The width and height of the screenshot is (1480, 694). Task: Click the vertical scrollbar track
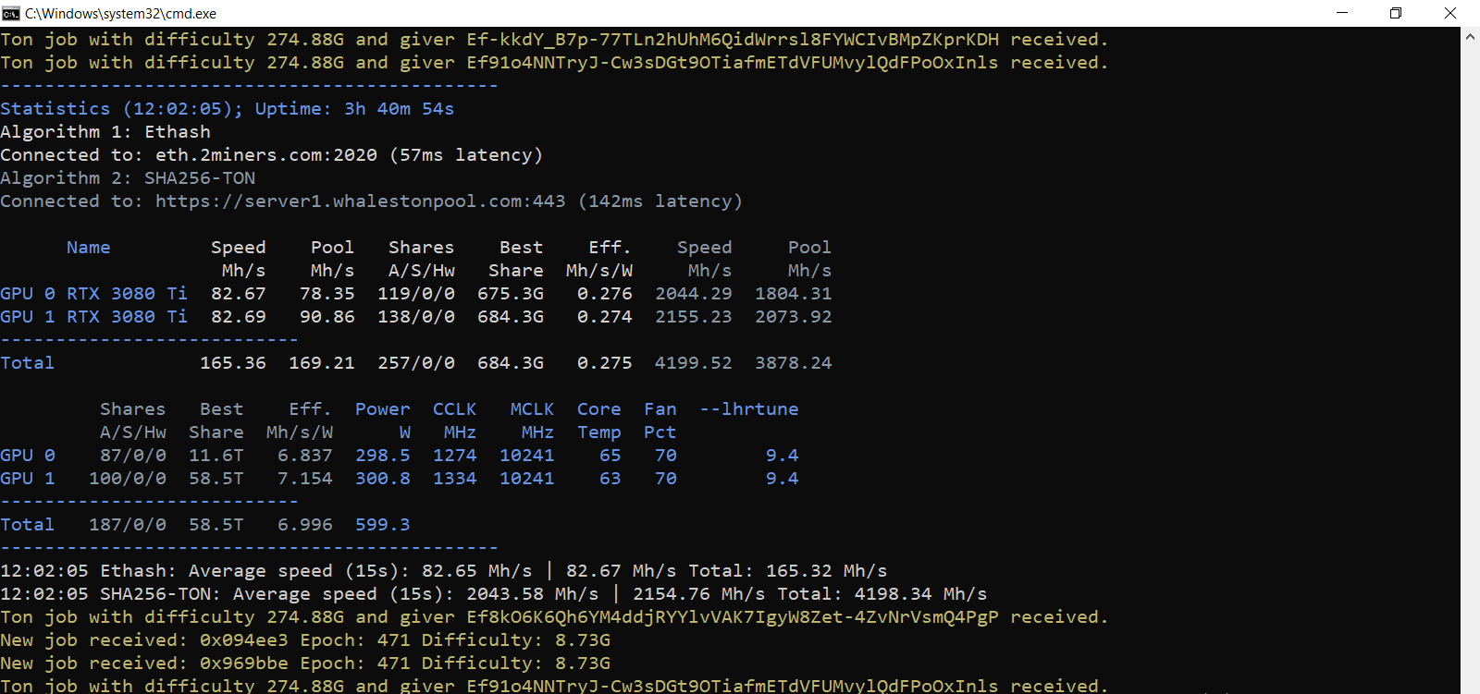coord(1470,370)
